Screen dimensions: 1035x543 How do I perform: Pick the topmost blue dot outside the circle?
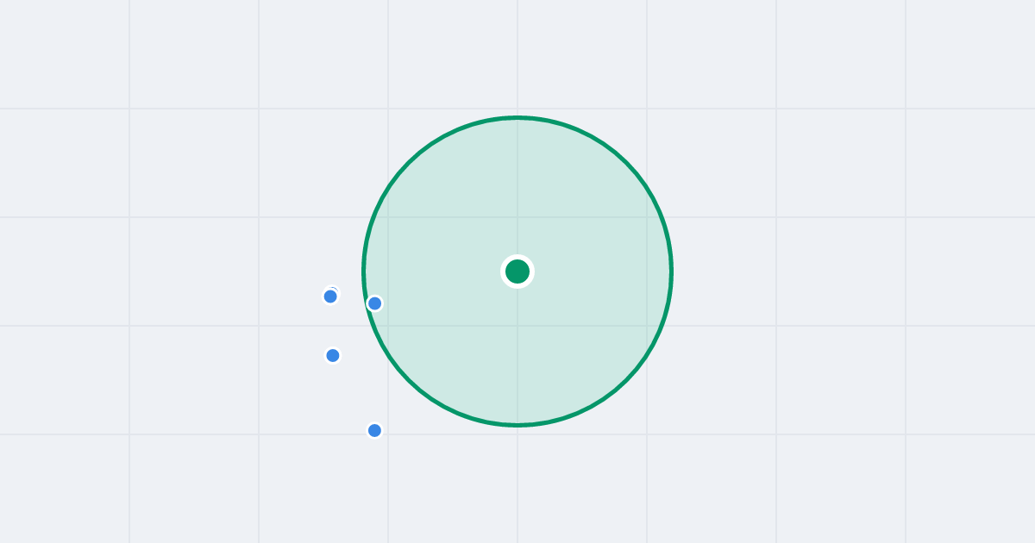click(330, 296)
